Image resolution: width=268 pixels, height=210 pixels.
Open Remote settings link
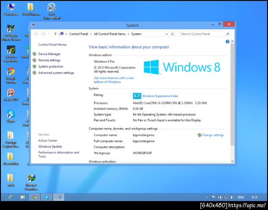[49, 60]
